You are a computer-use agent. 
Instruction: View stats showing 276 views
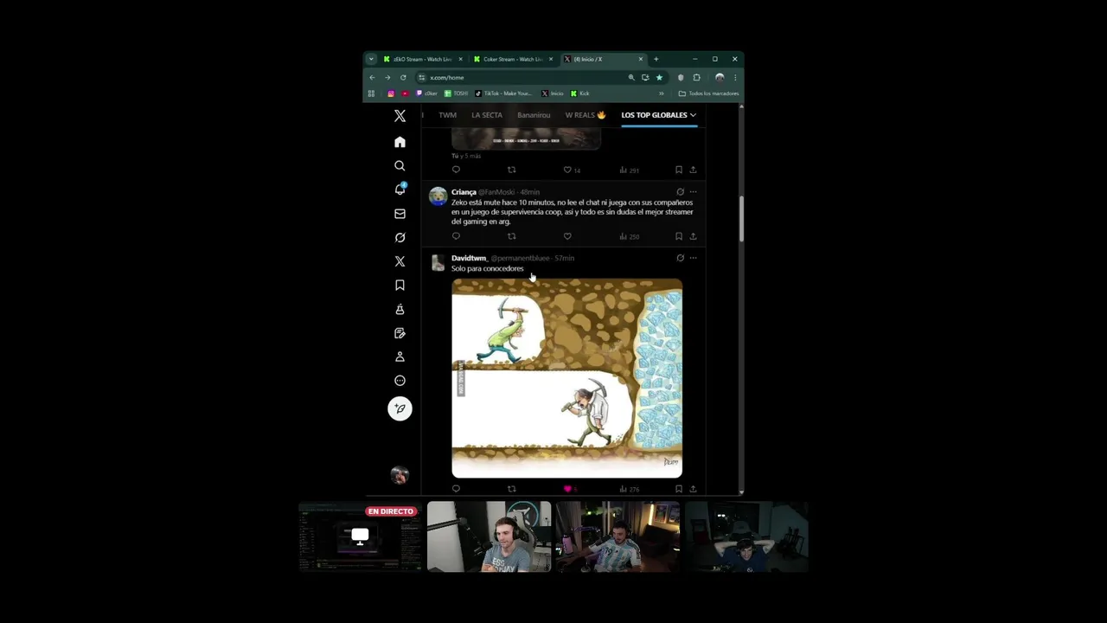tap(630, 489)
